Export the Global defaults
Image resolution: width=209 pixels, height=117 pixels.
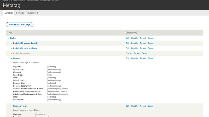pos(151,38)
